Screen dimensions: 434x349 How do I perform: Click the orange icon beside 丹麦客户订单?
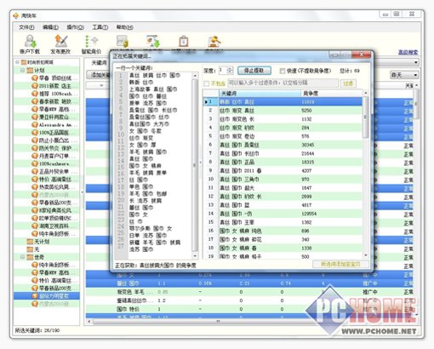pos(35,156)
